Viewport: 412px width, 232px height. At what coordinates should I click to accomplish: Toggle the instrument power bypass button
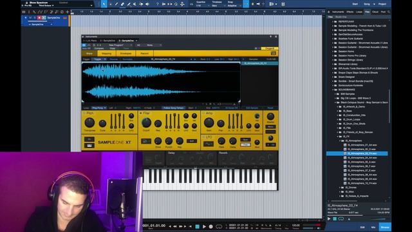[84, 45]
